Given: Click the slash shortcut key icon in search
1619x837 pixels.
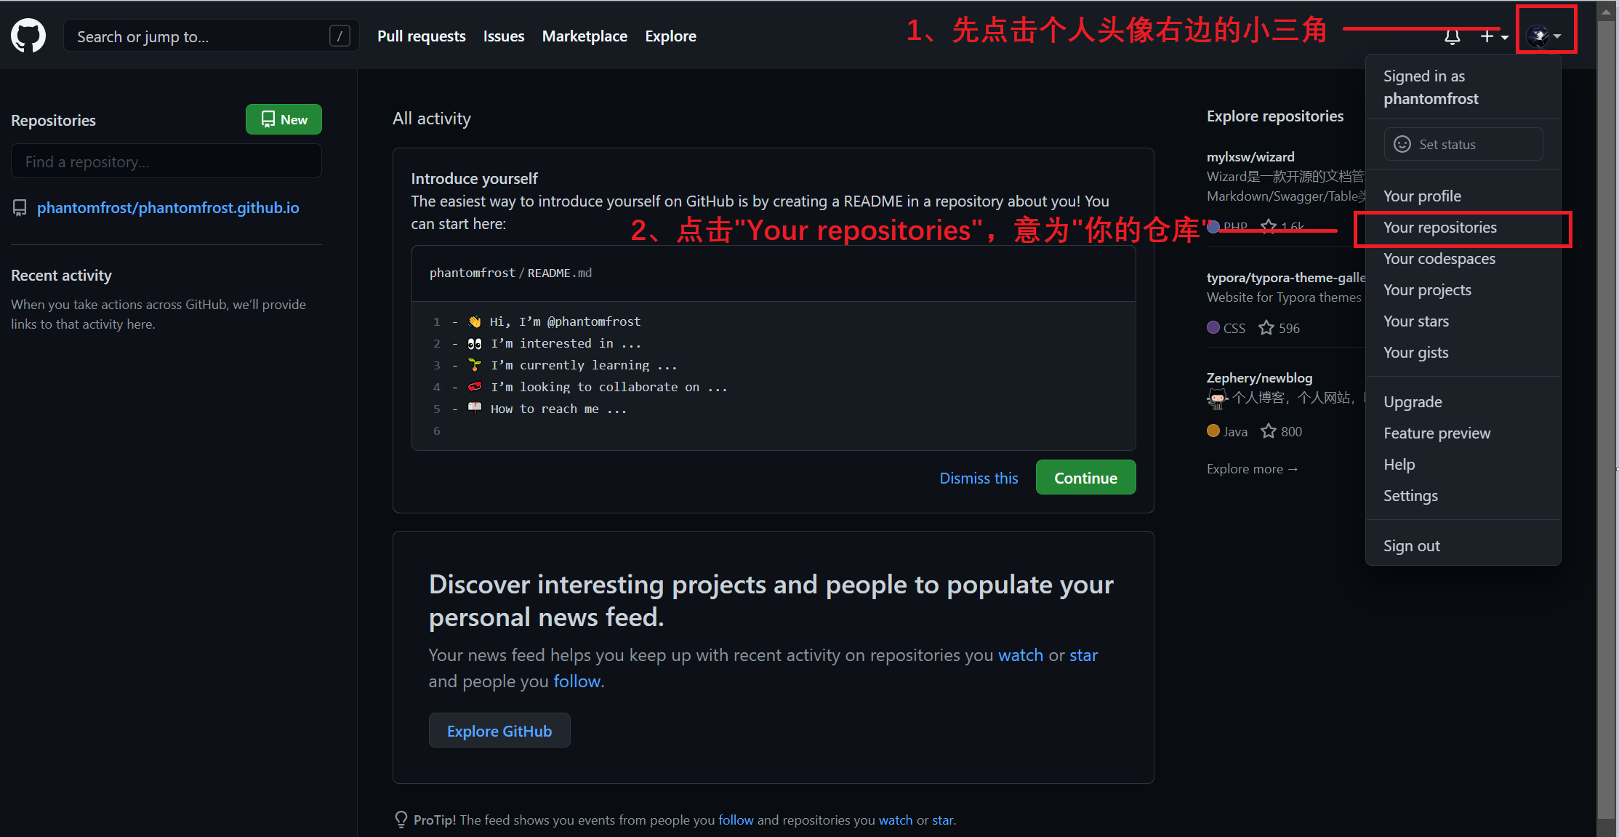Looking at the screenshot, I should [340, 36].
